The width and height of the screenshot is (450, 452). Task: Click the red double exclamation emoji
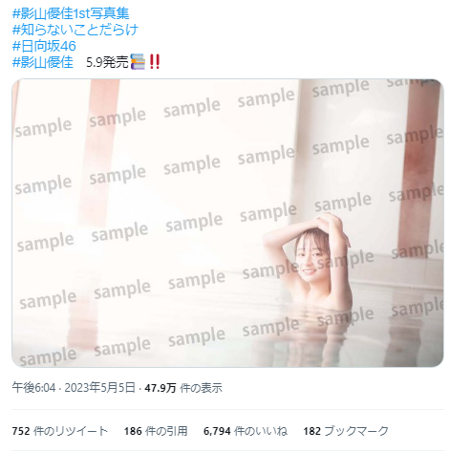(x=155, y=61)
